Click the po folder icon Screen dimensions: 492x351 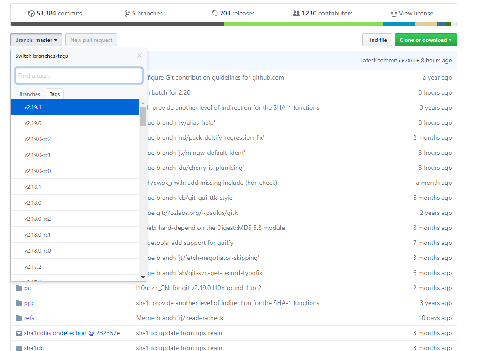[x=19, y=288]
